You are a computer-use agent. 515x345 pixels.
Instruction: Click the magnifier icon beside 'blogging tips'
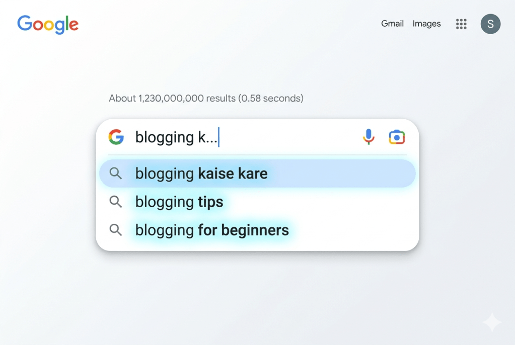click(115, 202)
